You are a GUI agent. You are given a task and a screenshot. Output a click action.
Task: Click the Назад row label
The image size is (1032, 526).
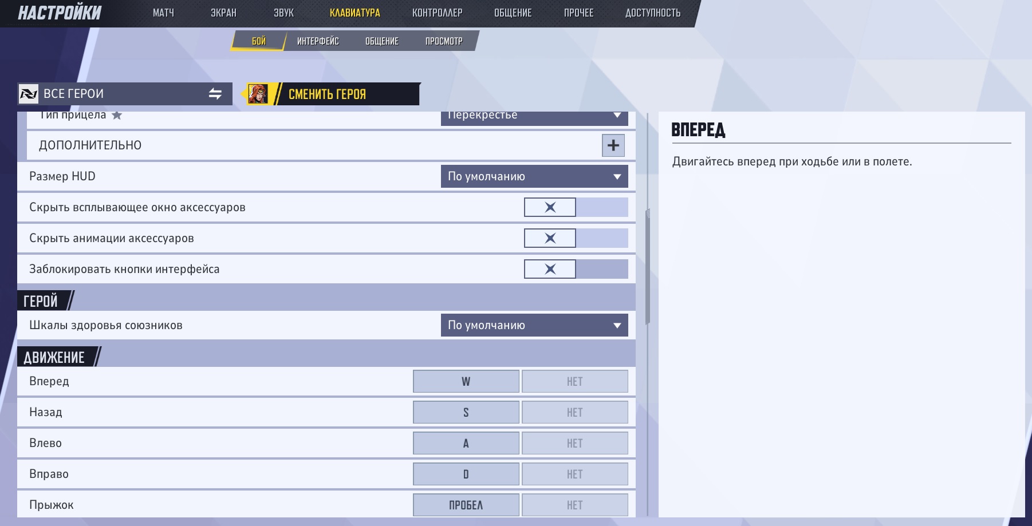[x=46, y=412]
